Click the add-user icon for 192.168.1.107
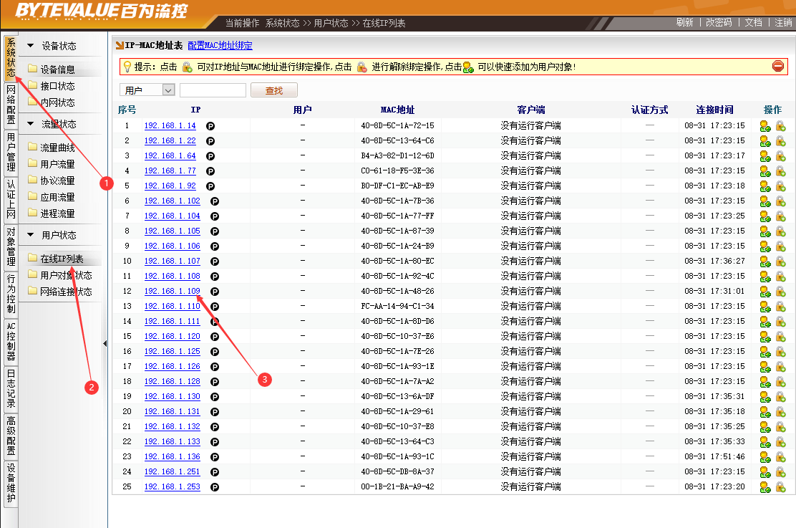The width and height of the screenshot is (796, 528). pyautogui.click(x=765, y=261)
